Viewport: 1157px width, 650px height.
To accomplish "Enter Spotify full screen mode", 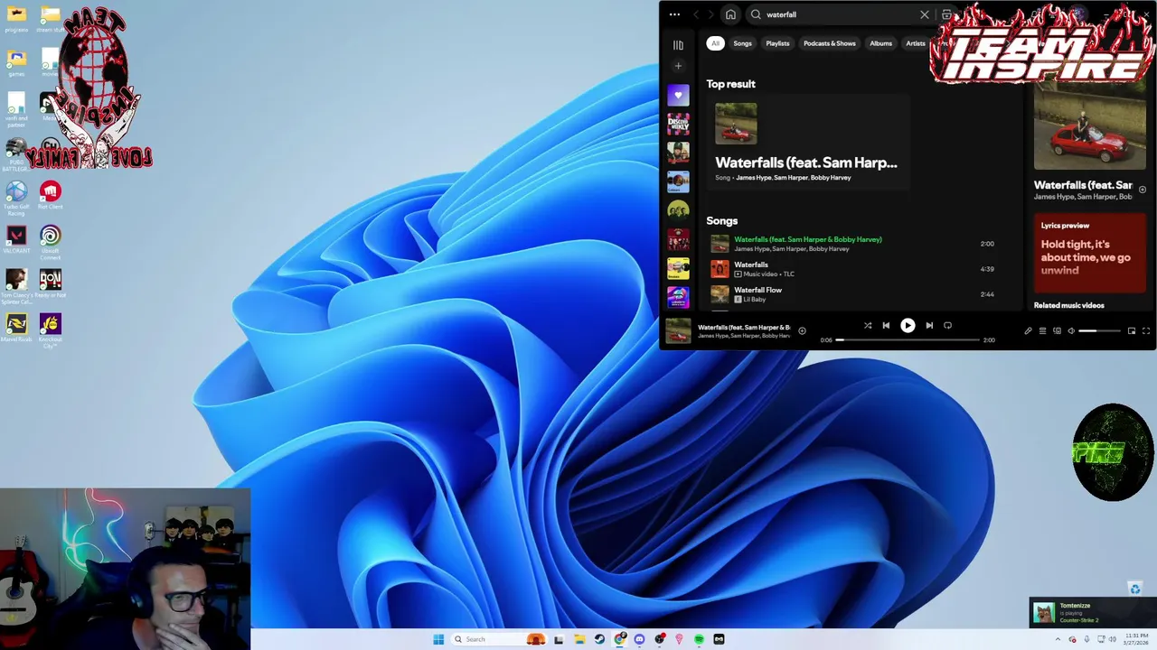I will coord(1146,331).
